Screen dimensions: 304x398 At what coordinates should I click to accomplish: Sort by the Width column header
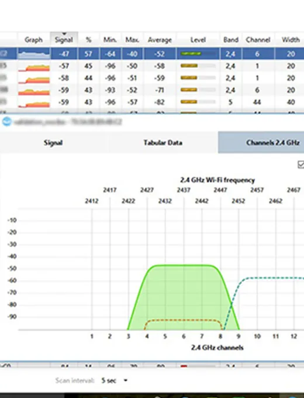[x=291, y=40]
